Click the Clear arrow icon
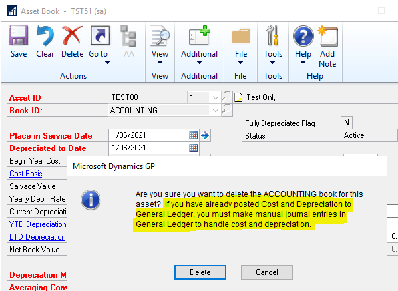 pos(45,35)
